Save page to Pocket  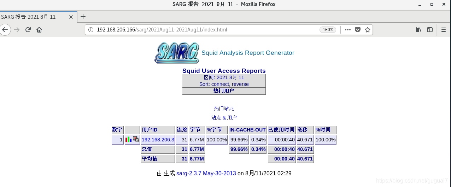(x=358, y=30)
